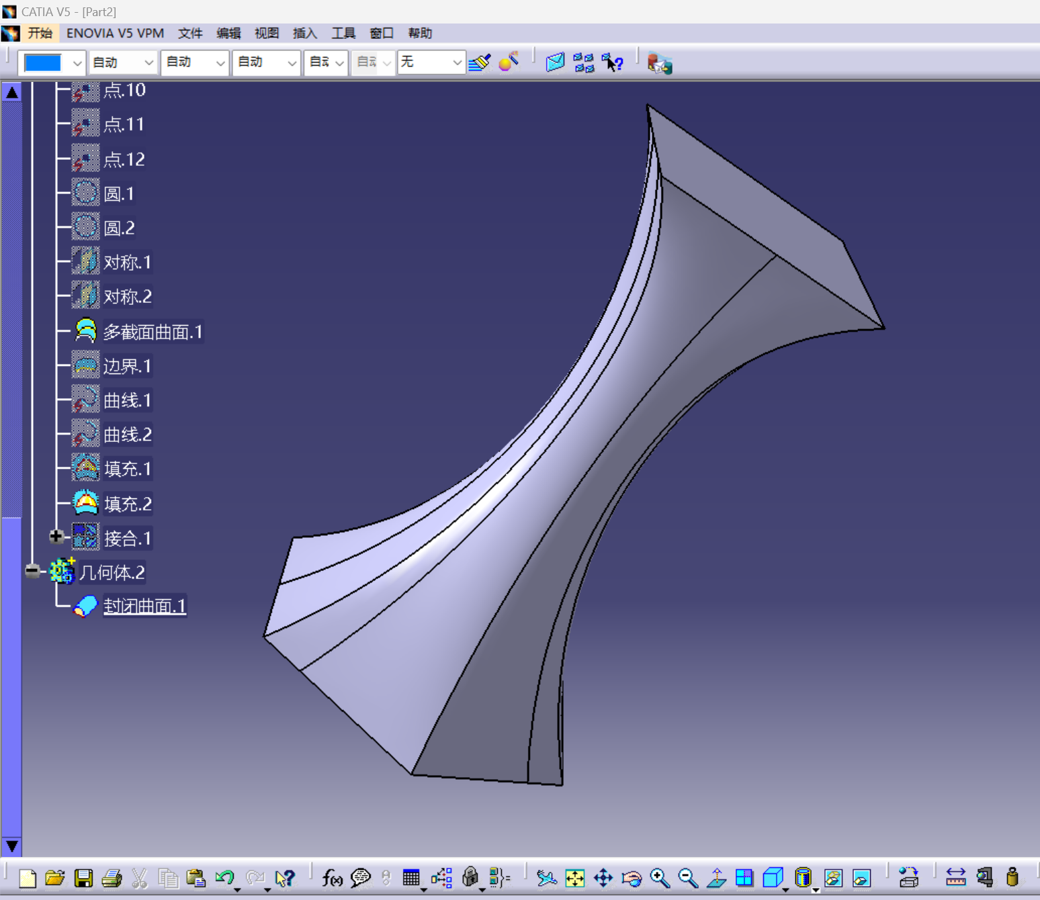
Task: Click the New document icon
Action: pyautogui.click(x=28, y=878)
